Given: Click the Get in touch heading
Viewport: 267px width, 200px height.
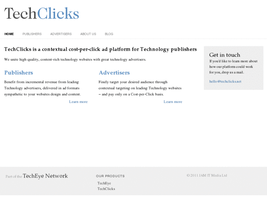Looking at the screenshot, I should pos(224,55).
